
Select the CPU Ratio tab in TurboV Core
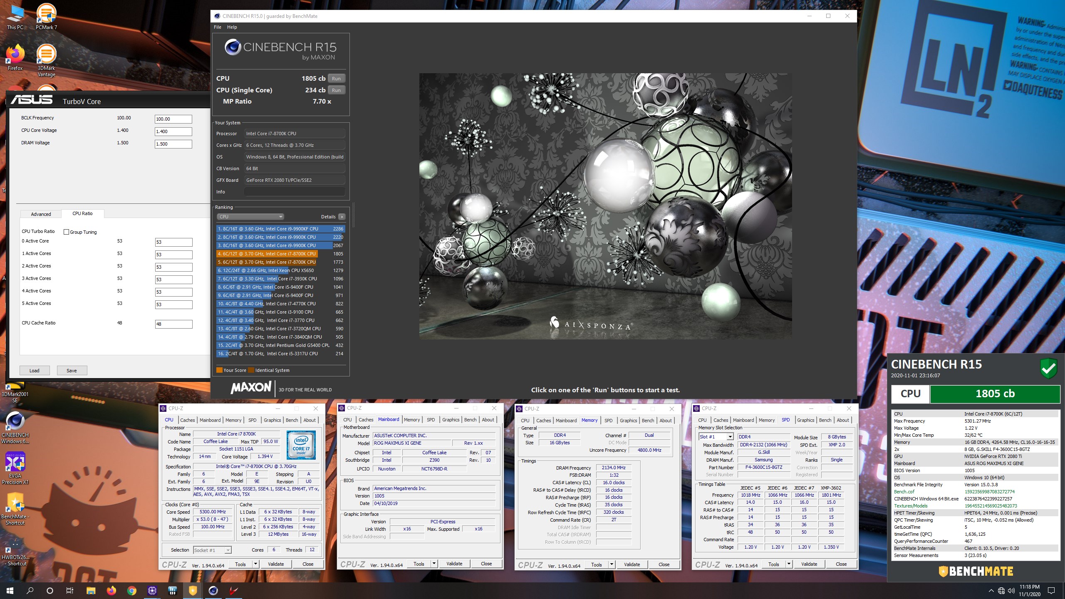pyautogui.click(x=82, y=213)
